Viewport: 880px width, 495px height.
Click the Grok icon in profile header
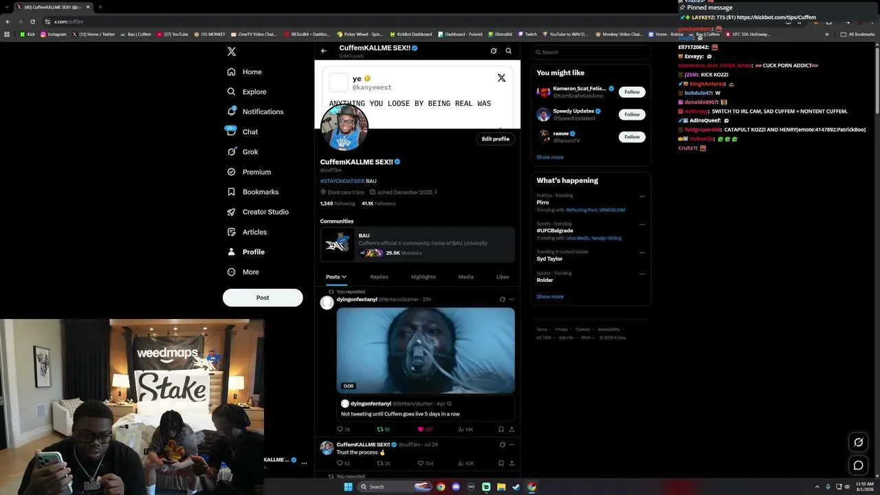click(494, 51)
